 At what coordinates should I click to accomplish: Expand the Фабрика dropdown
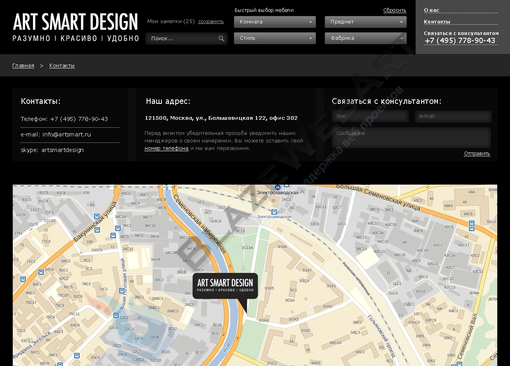365,38
